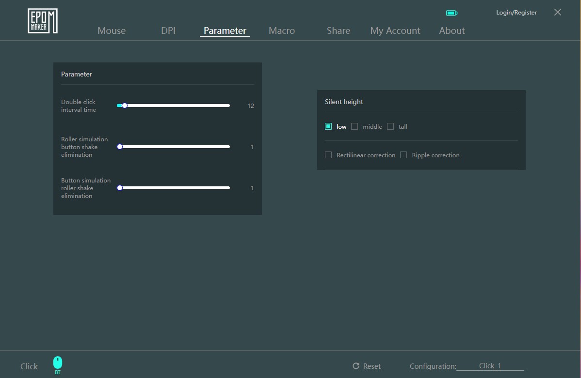This screenshot has width=581, height=378.
Task: Click the 'Configuration:' label
Action: coord(433,366)
